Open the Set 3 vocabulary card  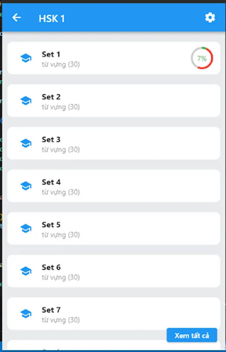click(113, 143)
